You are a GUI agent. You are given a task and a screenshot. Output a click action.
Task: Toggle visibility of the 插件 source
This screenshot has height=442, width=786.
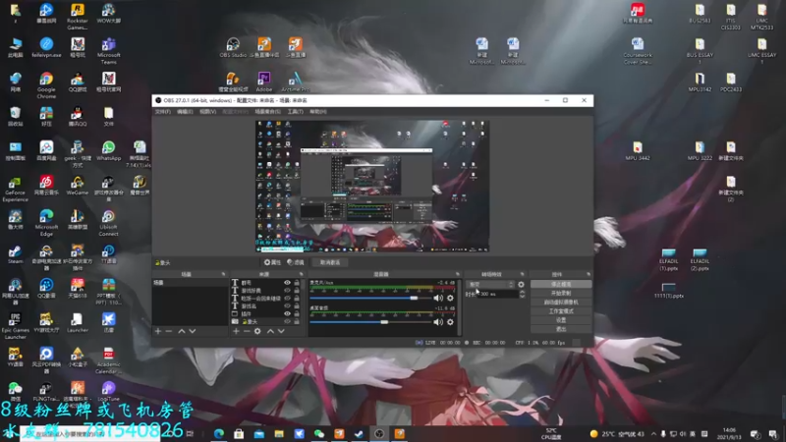(287, 313)
